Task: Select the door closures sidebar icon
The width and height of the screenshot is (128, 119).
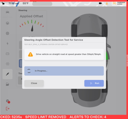Action: [8, 84]
